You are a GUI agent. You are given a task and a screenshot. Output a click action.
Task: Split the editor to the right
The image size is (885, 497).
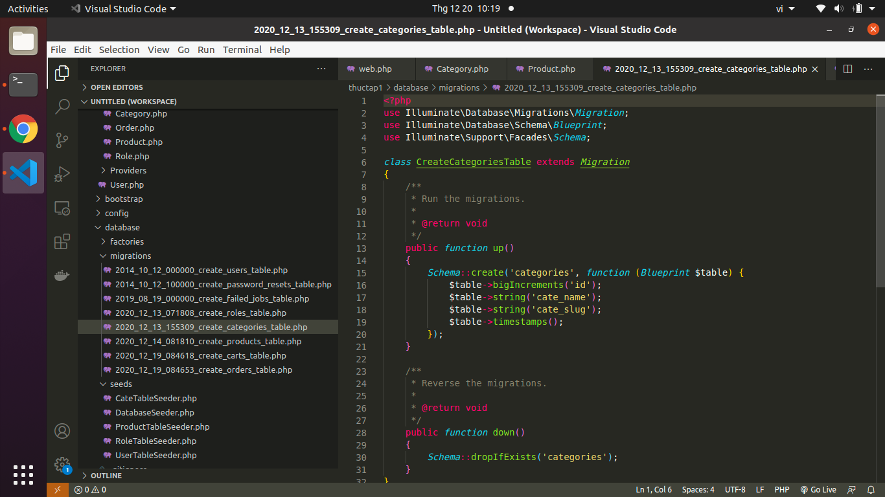[x=847, y=69]
